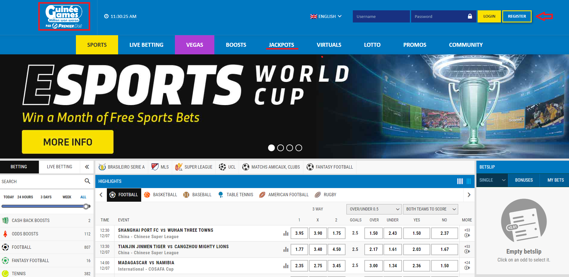Collapse the sidebar with double-chevron icon
Viewport: 569px width, 277px height.
[87, 167]
